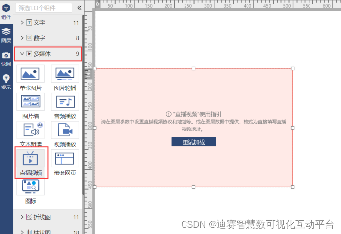Click top-center resize handle of live video layer
341x234 pixels.
point(193,69)
